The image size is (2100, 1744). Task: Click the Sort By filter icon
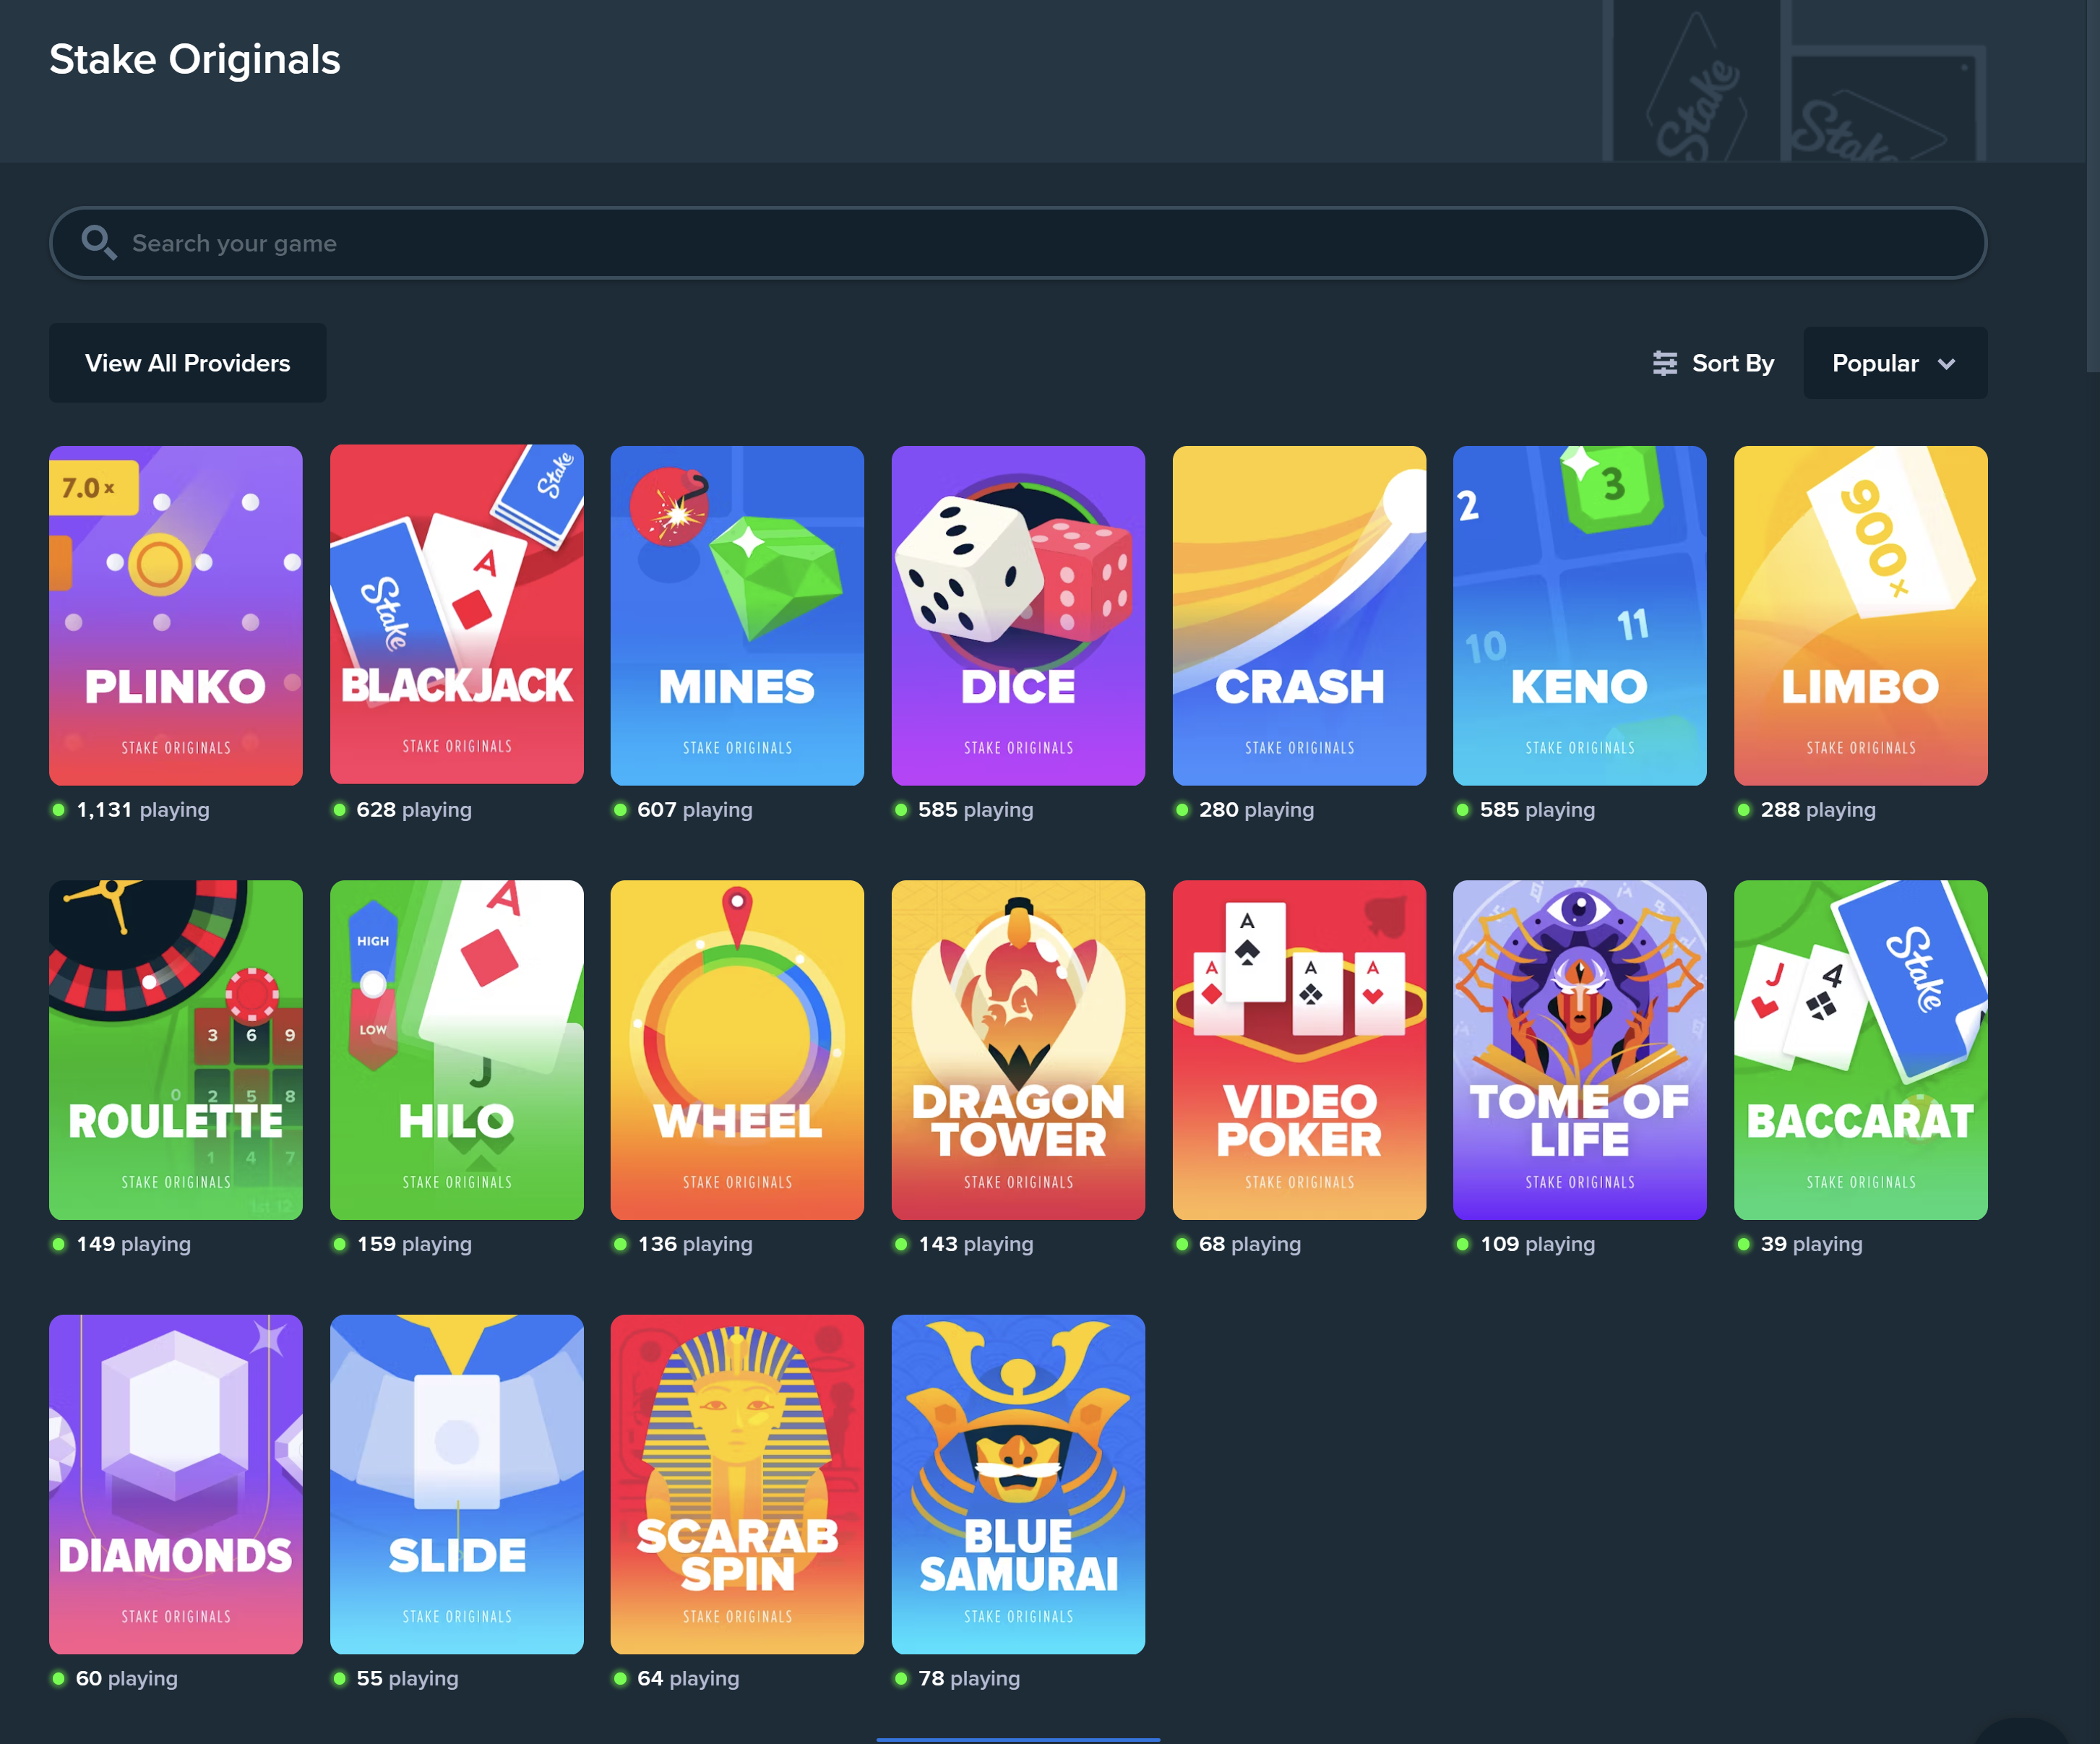(x=1665, y=363)
